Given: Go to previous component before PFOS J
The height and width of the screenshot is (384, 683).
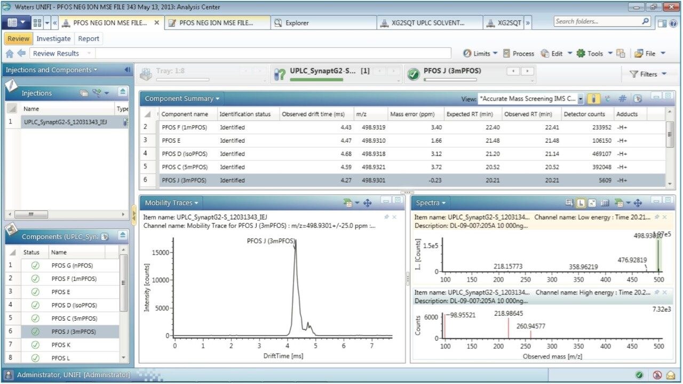Looking at the screenshot, I should point(514,71).
